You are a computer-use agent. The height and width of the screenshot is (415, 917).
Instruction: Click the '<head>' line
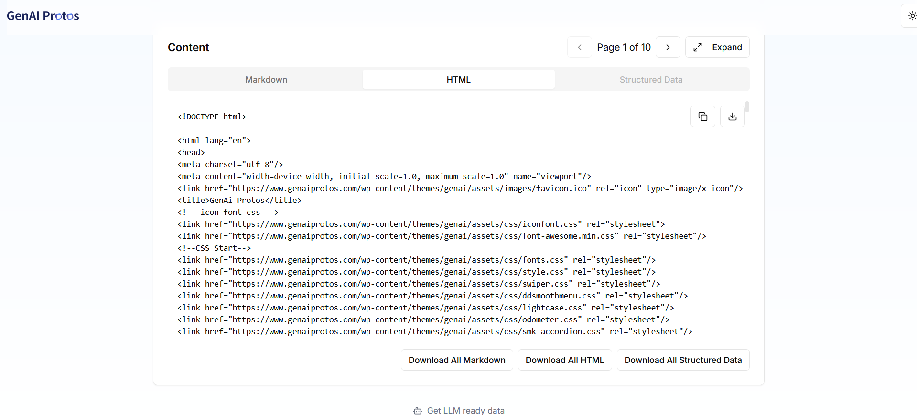point(191,152)
